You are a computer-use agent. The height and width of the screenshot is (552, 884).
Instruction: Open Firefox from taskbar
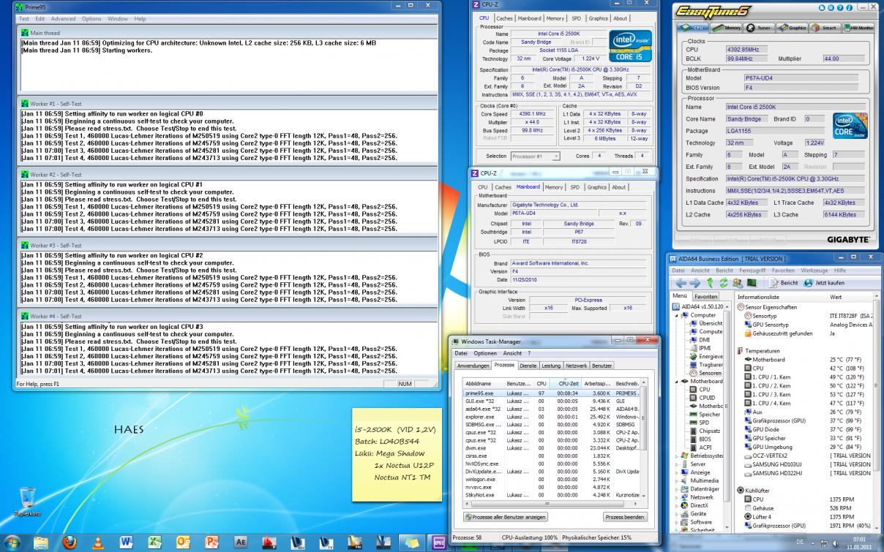[x=70, y=542]
